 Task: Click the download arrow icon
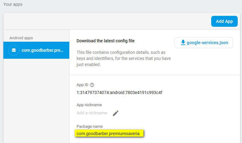click(x=183, y=43)
